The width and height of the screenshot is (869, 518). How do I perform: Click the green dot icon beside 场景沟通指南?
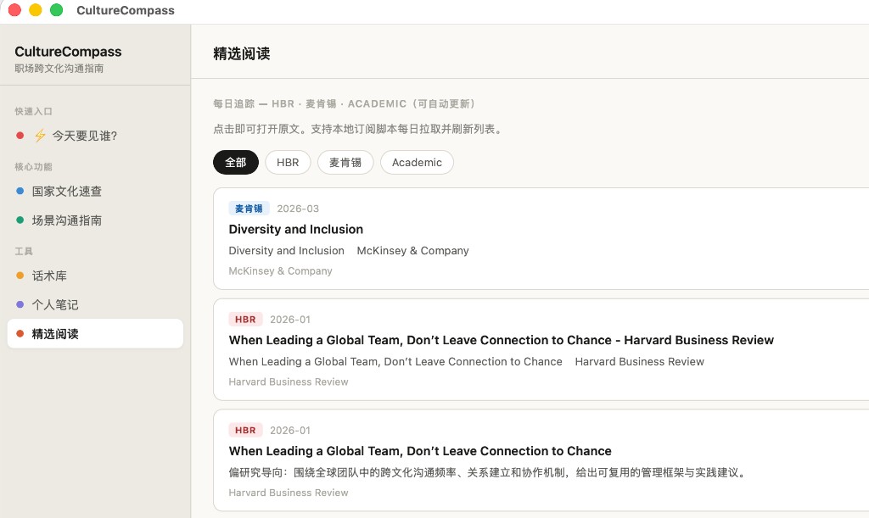coord(20,220)
